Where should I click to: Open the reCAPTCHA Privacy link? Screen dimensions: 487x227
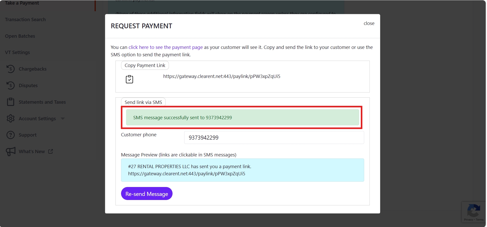[468, 220]
